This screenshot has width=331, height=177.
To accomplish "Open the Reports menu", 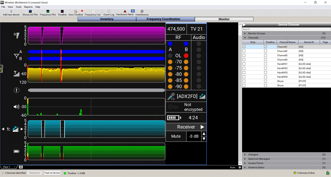I will point(28,7).
